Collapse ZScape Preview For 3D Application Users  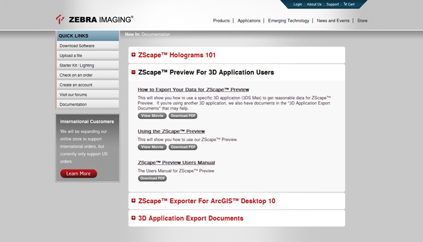pos(134,72)
